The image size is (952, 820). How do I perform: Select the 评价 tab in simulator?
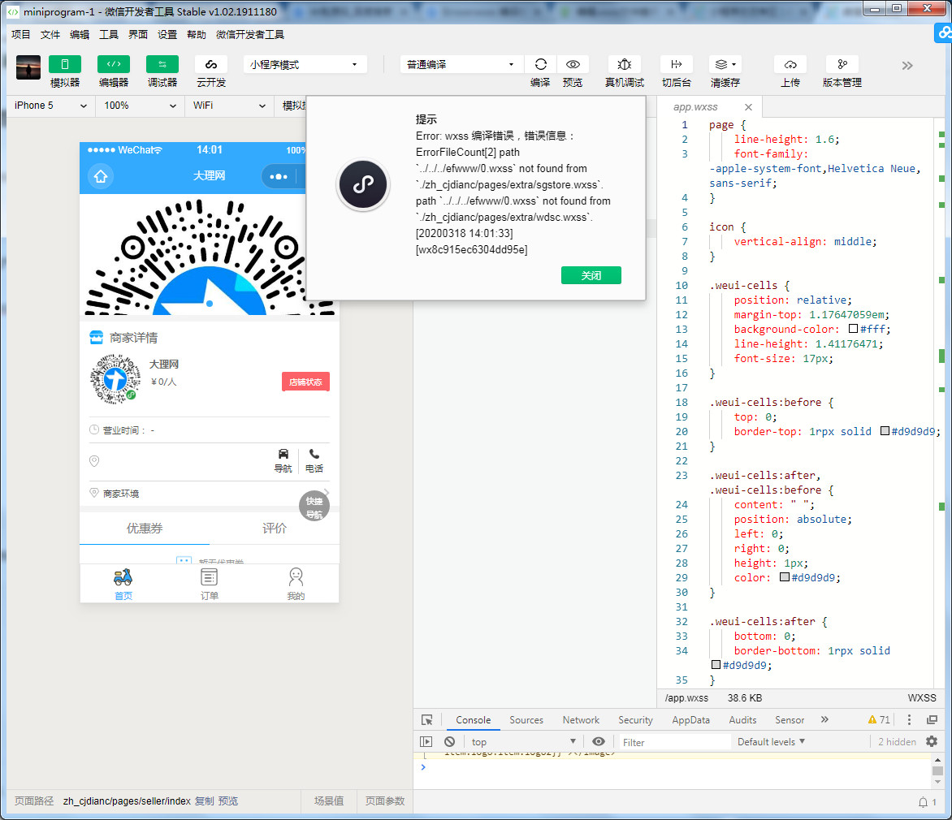click(x=275, y=529)
